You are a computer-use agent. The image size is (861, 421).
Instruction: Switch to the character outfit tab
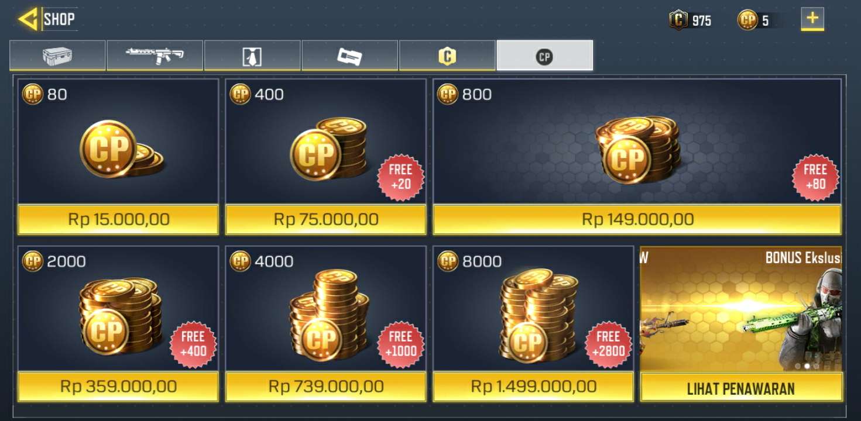point(252,56)
